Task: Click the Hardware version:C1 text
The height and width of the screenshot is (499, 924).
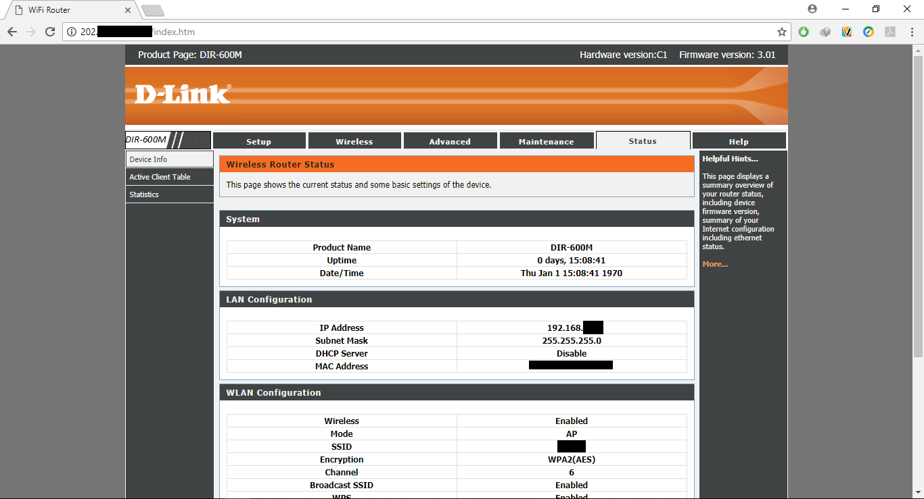Action: (623, 55)
